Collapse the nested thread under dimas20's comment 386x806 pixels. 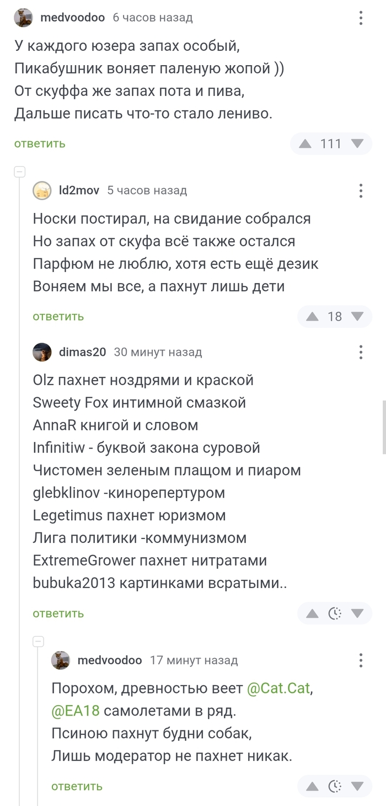point(38,641)
